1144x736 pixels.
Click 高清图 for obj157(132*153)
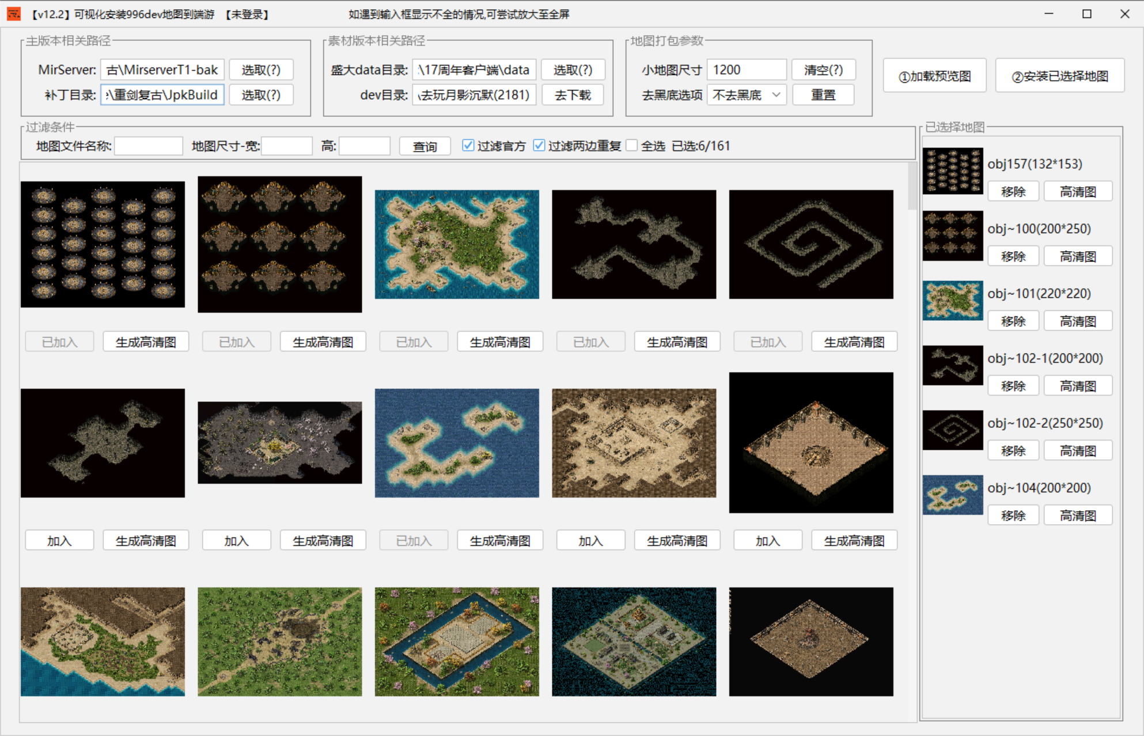(1078, 191)
